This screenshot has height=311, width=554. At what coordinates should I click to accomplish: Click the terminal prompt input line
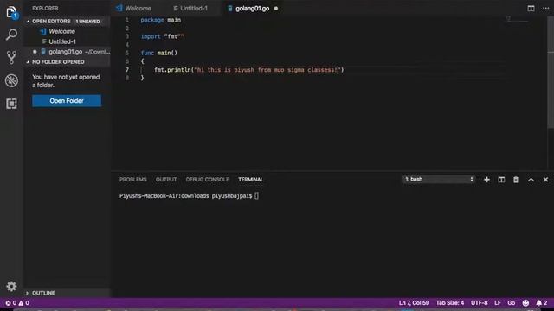tap(189, 196)
